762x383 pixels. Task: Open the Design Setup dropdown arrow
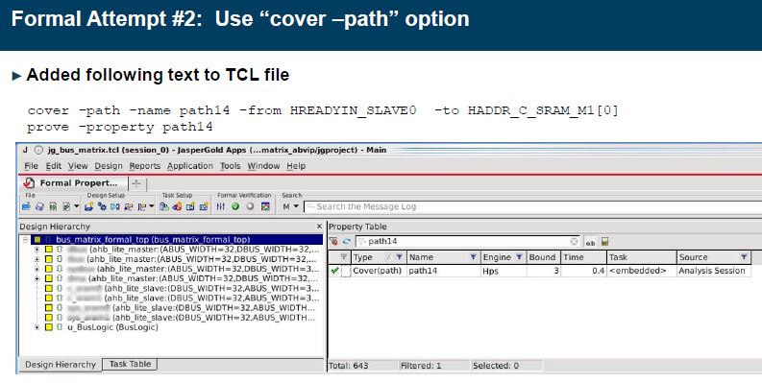[152, 206]
